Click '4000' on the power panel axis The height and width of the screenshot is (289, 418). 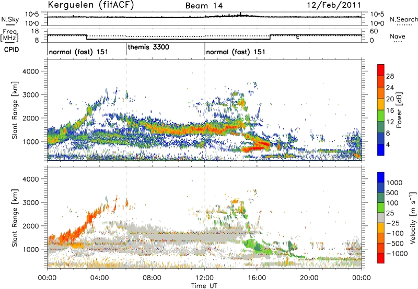tap(30, 71)
